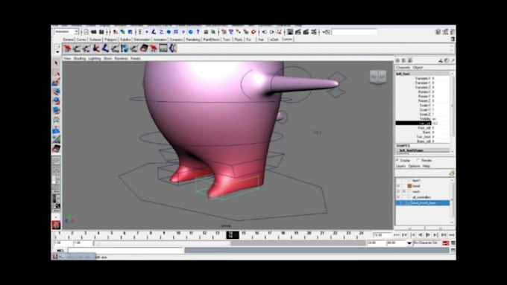
Task: Render current frame using clapperboard icon
Action: pyautogui.click(x=298, y=32)
